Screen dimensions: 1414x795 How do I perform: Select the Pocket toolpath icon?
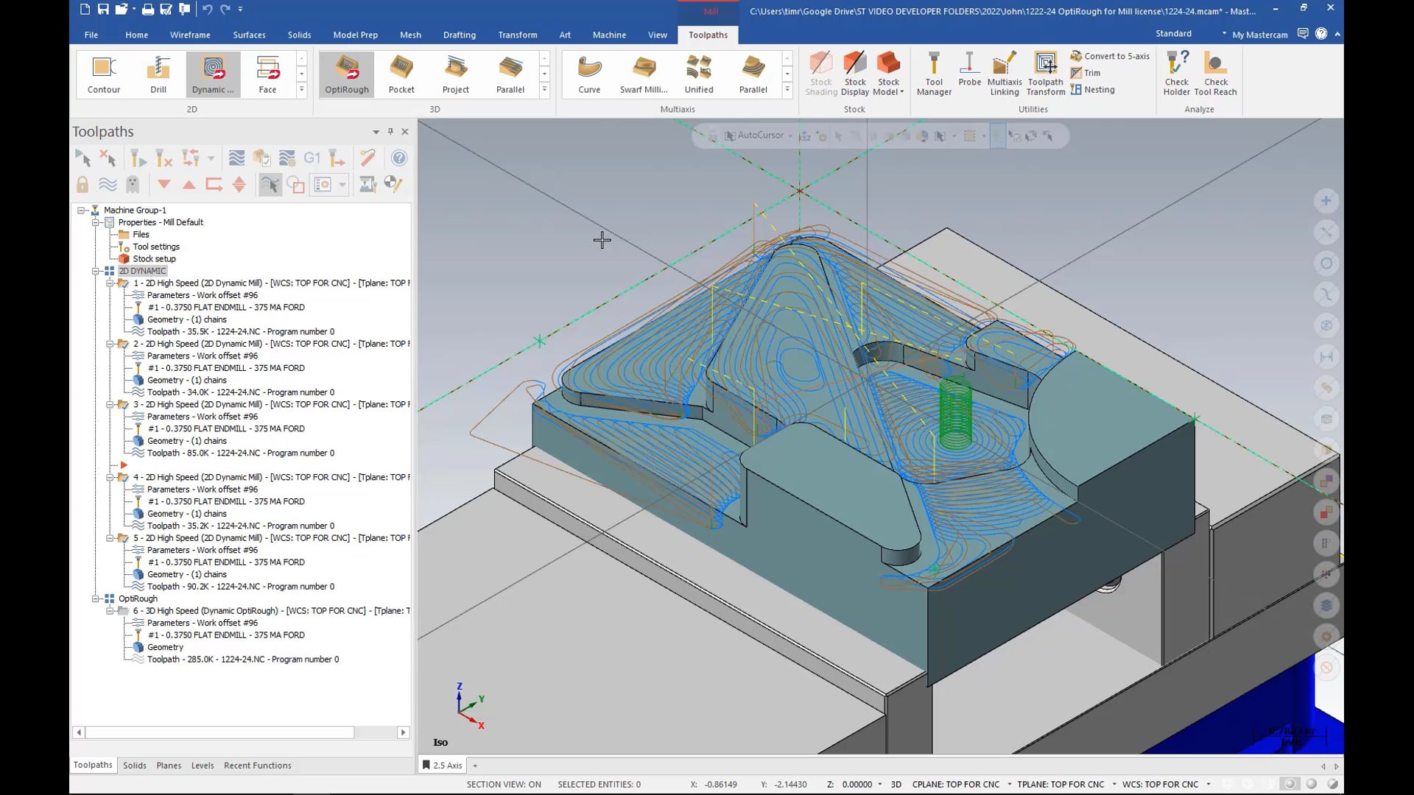[401, 73]
